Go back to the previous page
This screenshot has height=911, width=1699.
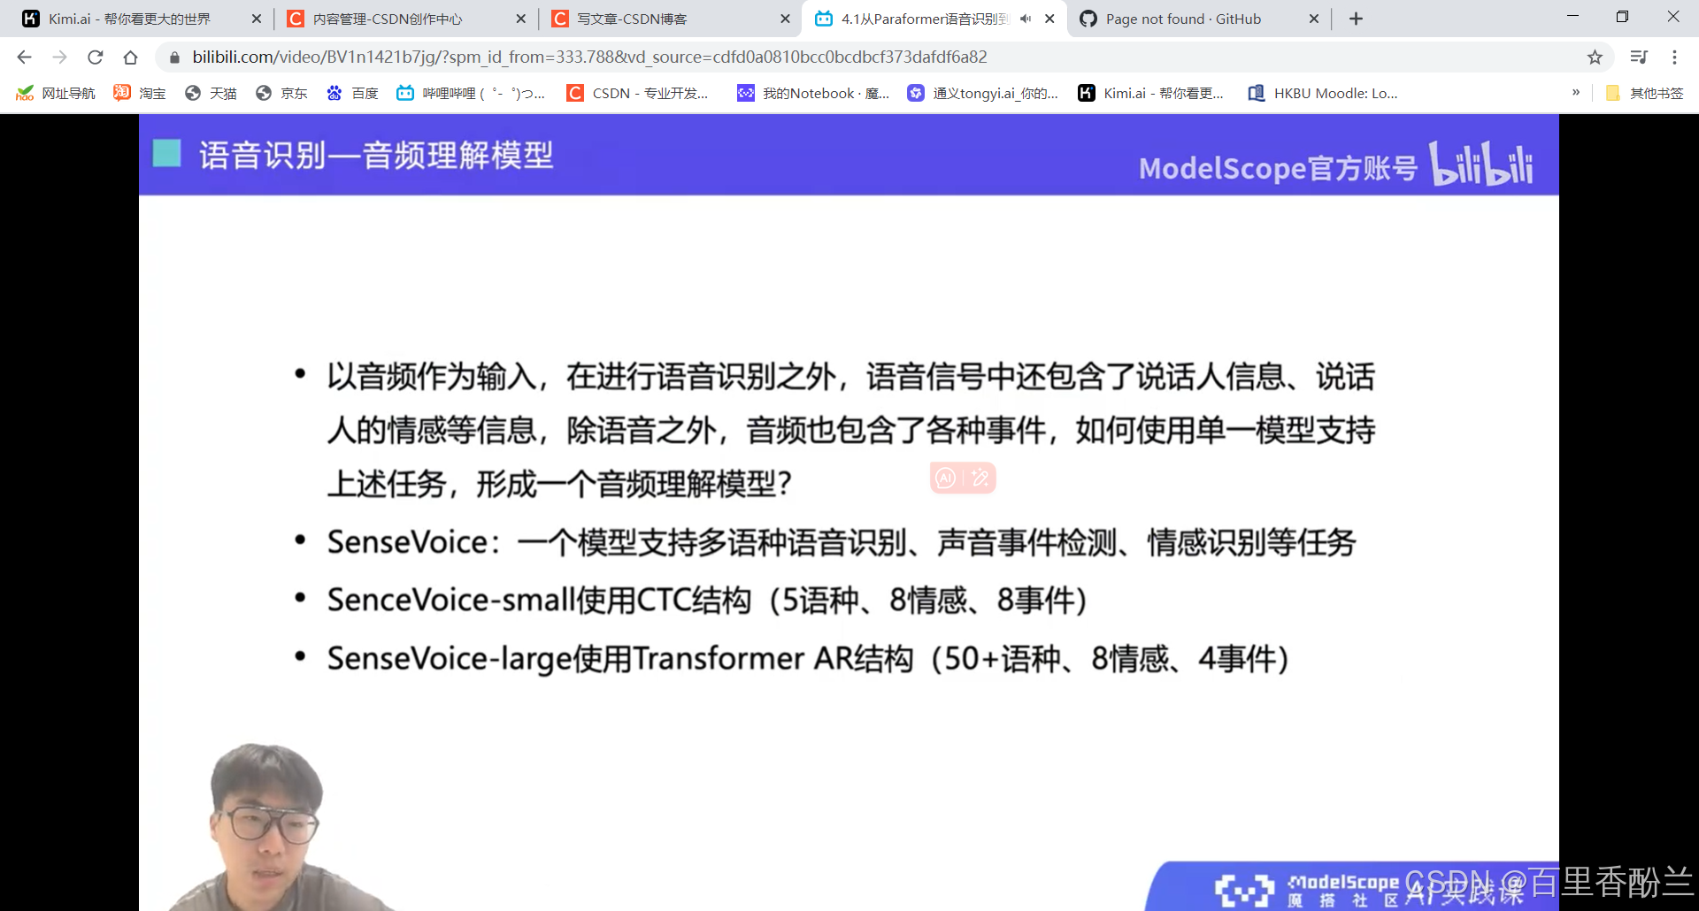(24, 57)
